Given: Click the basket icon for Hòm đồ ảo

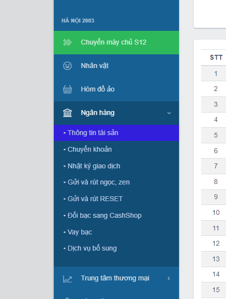Looking at the screenshot, I should coord(68,89).
